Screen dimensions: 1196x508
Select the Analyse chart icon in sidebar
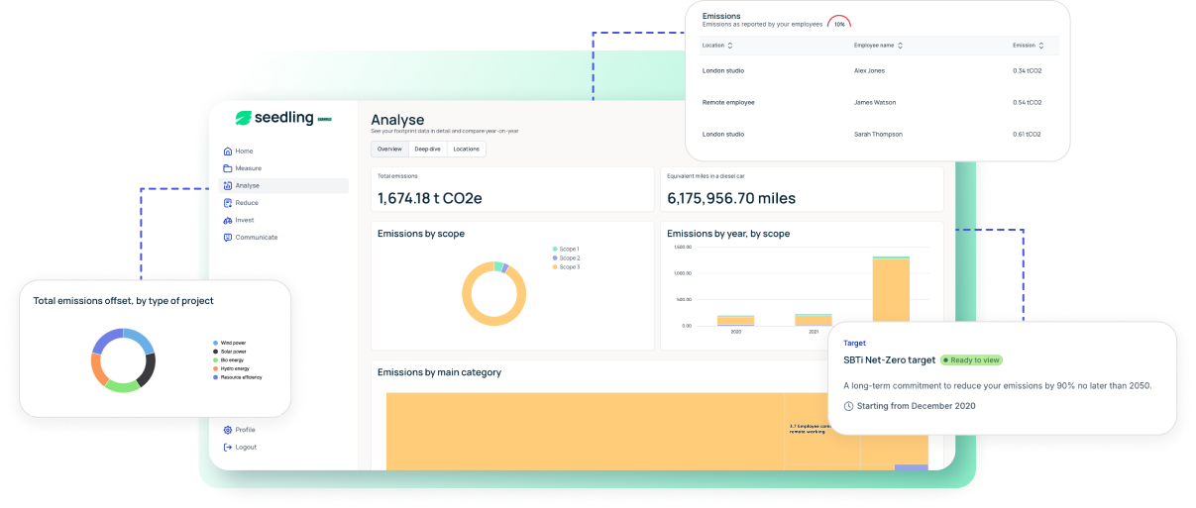[x=228, y=185]
